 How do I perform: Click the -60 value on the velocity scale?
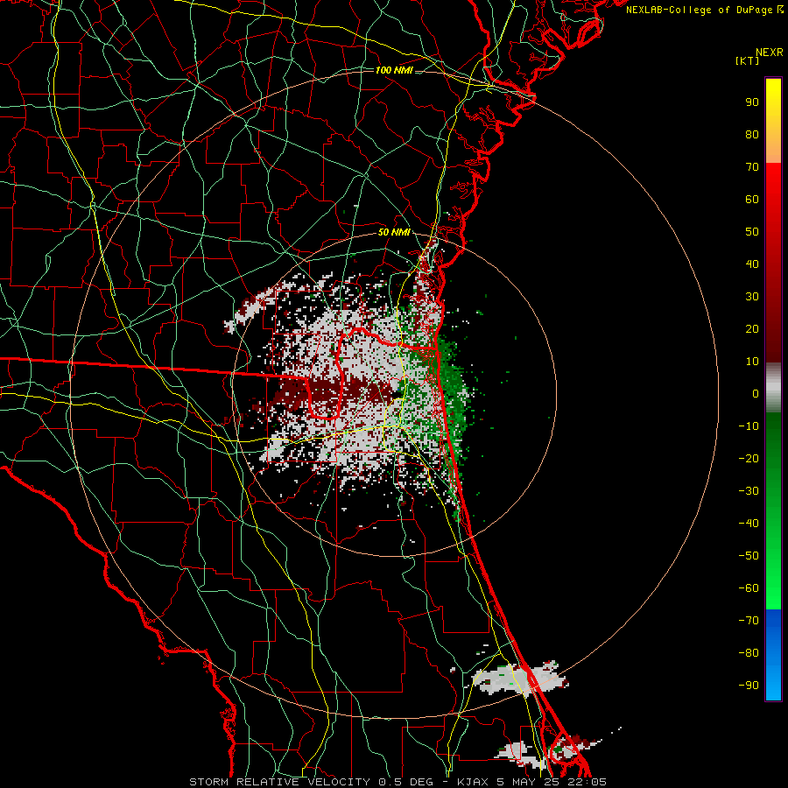pyautogui.click(x=749, y=588)
